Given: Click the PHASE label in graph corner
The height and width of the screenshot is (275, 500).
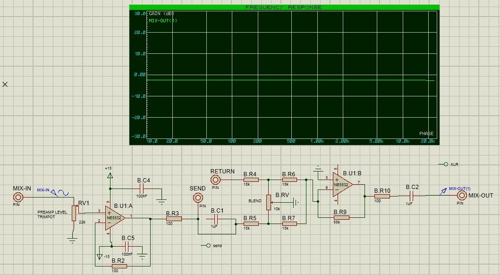Looking at the screenshot, I should point(426,134).
